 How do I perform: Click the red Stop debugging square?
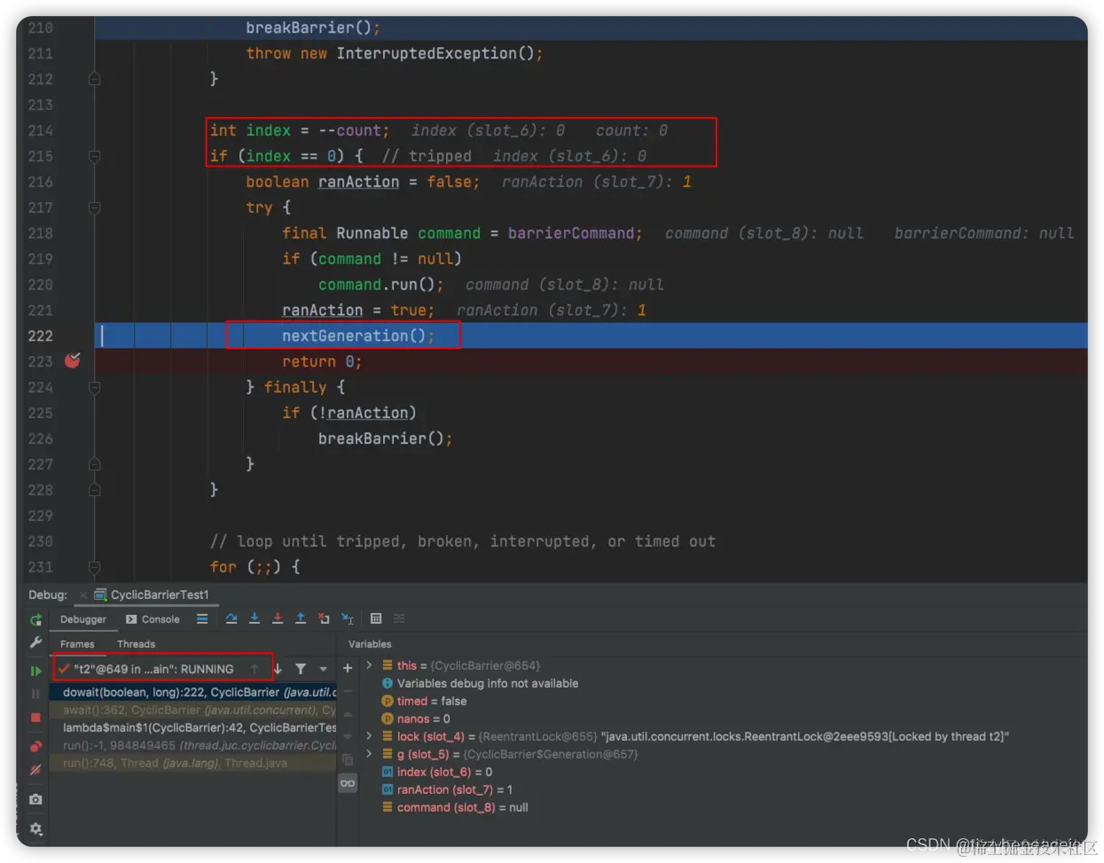click(35, 718)
